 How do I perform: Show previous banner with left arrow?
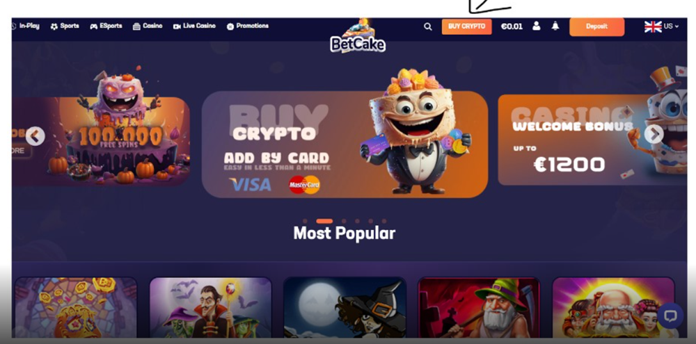[35, 136]
